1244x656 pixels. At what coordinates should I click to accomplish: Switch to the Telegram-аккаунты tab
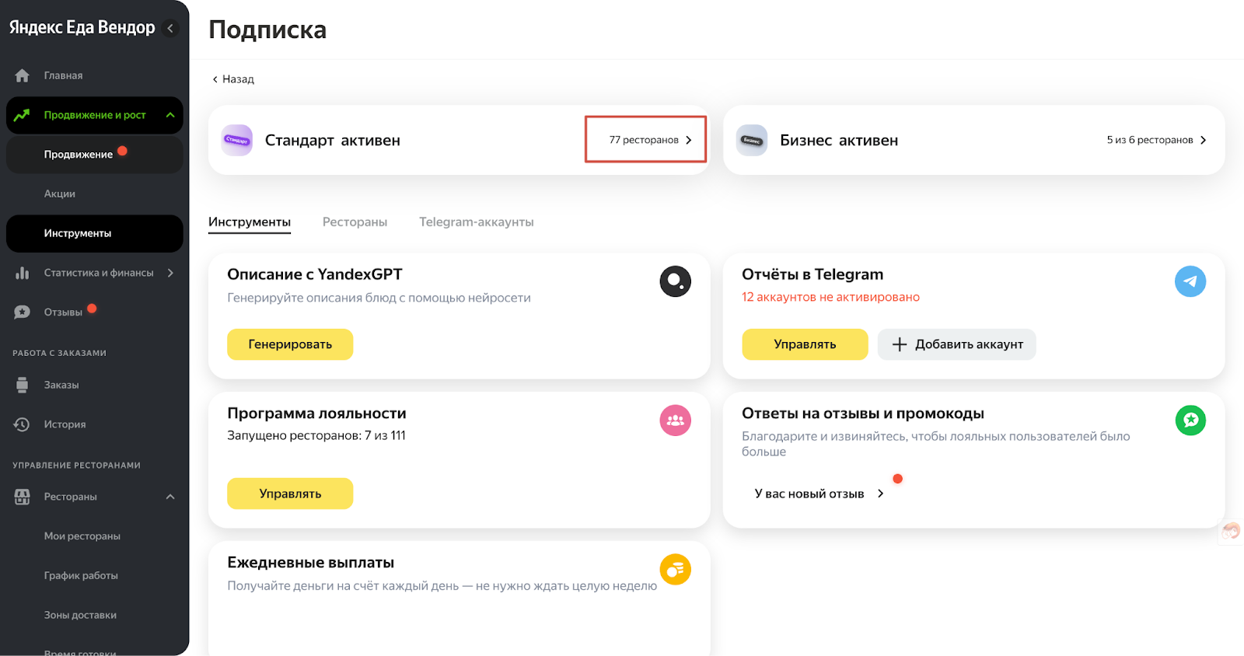tap(476, 222)
